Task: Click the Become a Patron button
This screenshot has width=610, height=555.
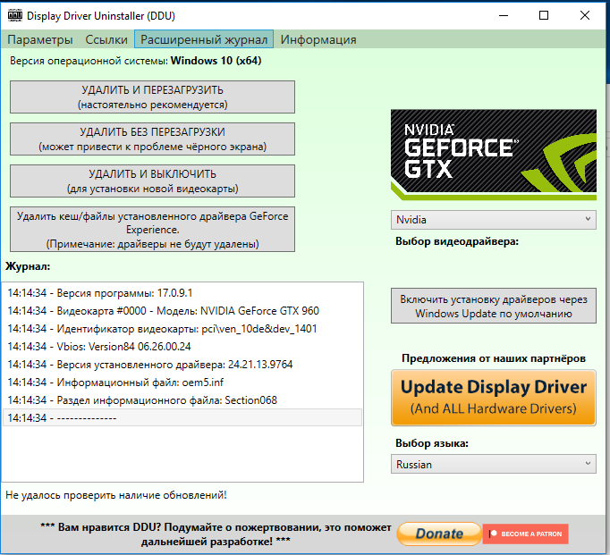Action: (x=526, y=534)
